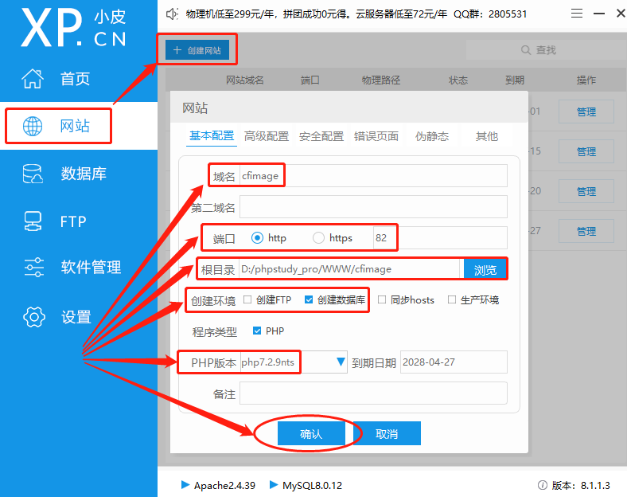
Task: Switch to 伪静态 tab
Action: pyautogui.click(x=432, y=136)
